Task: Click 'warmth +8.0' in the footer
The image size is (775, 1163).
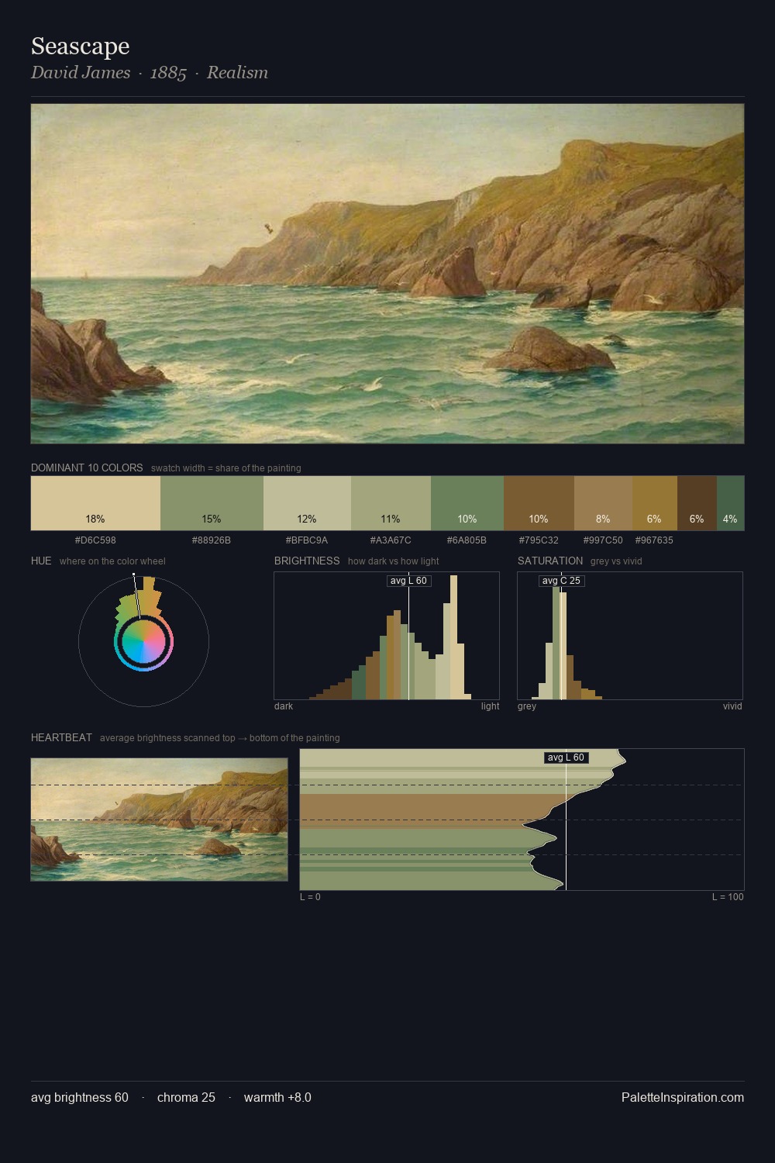Action: (277, 1097)
